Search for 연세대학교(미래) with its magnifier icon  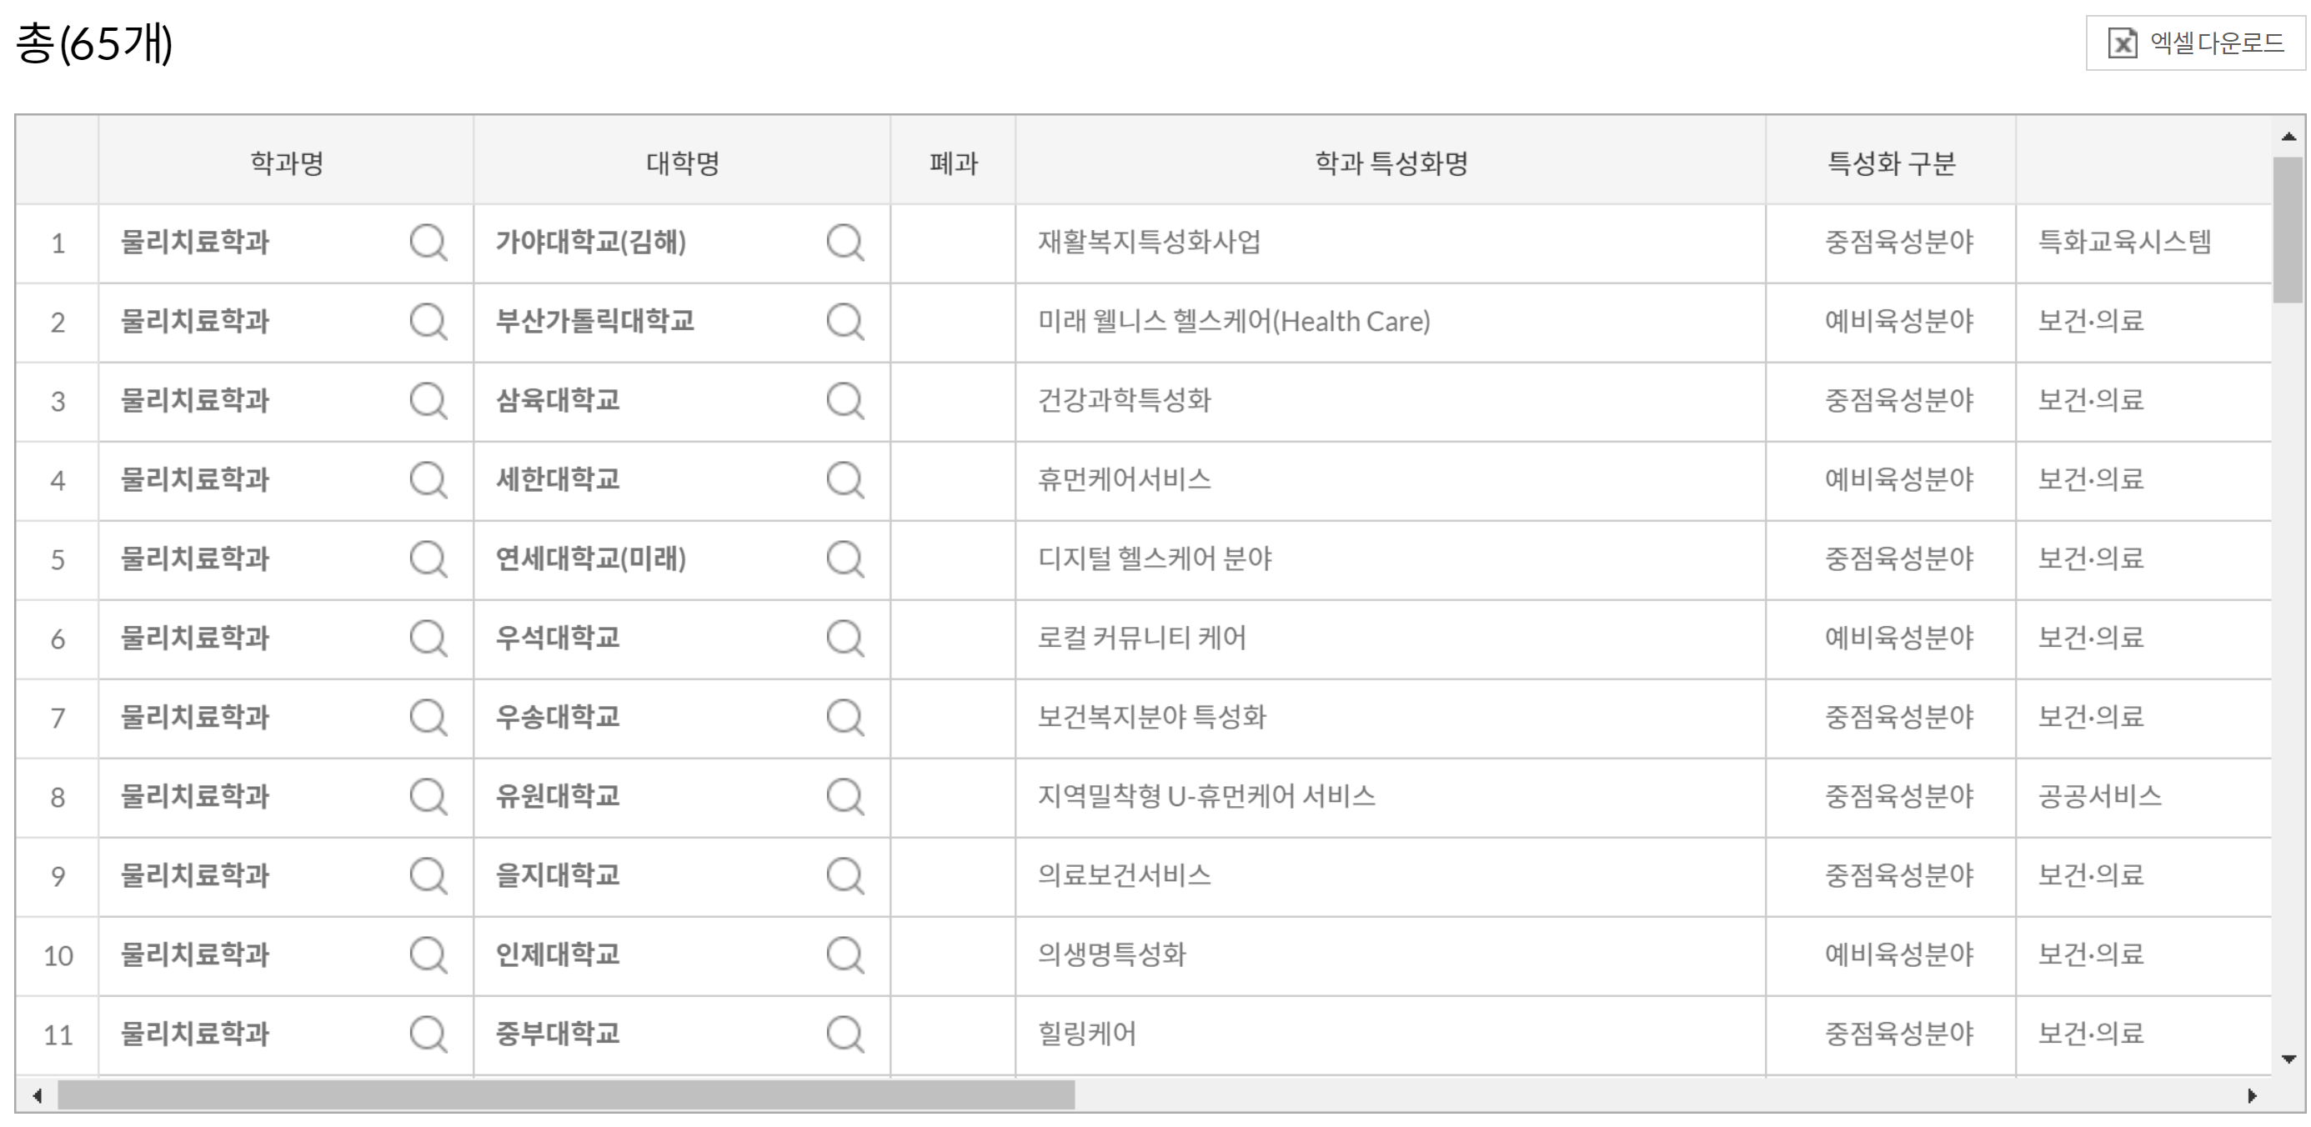[x=844, y=559]
